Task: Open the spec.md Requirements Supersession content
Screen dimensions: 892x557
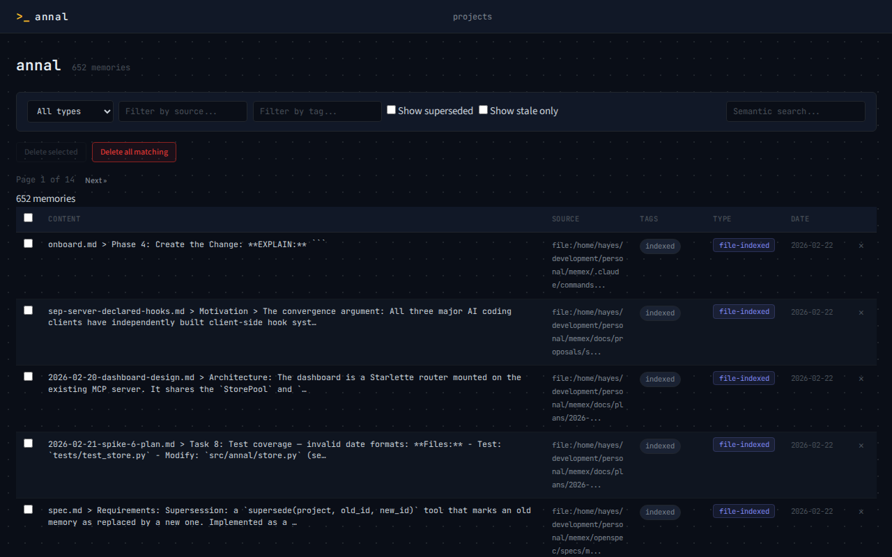Action: pyautogui.click(x=289, y=516)
